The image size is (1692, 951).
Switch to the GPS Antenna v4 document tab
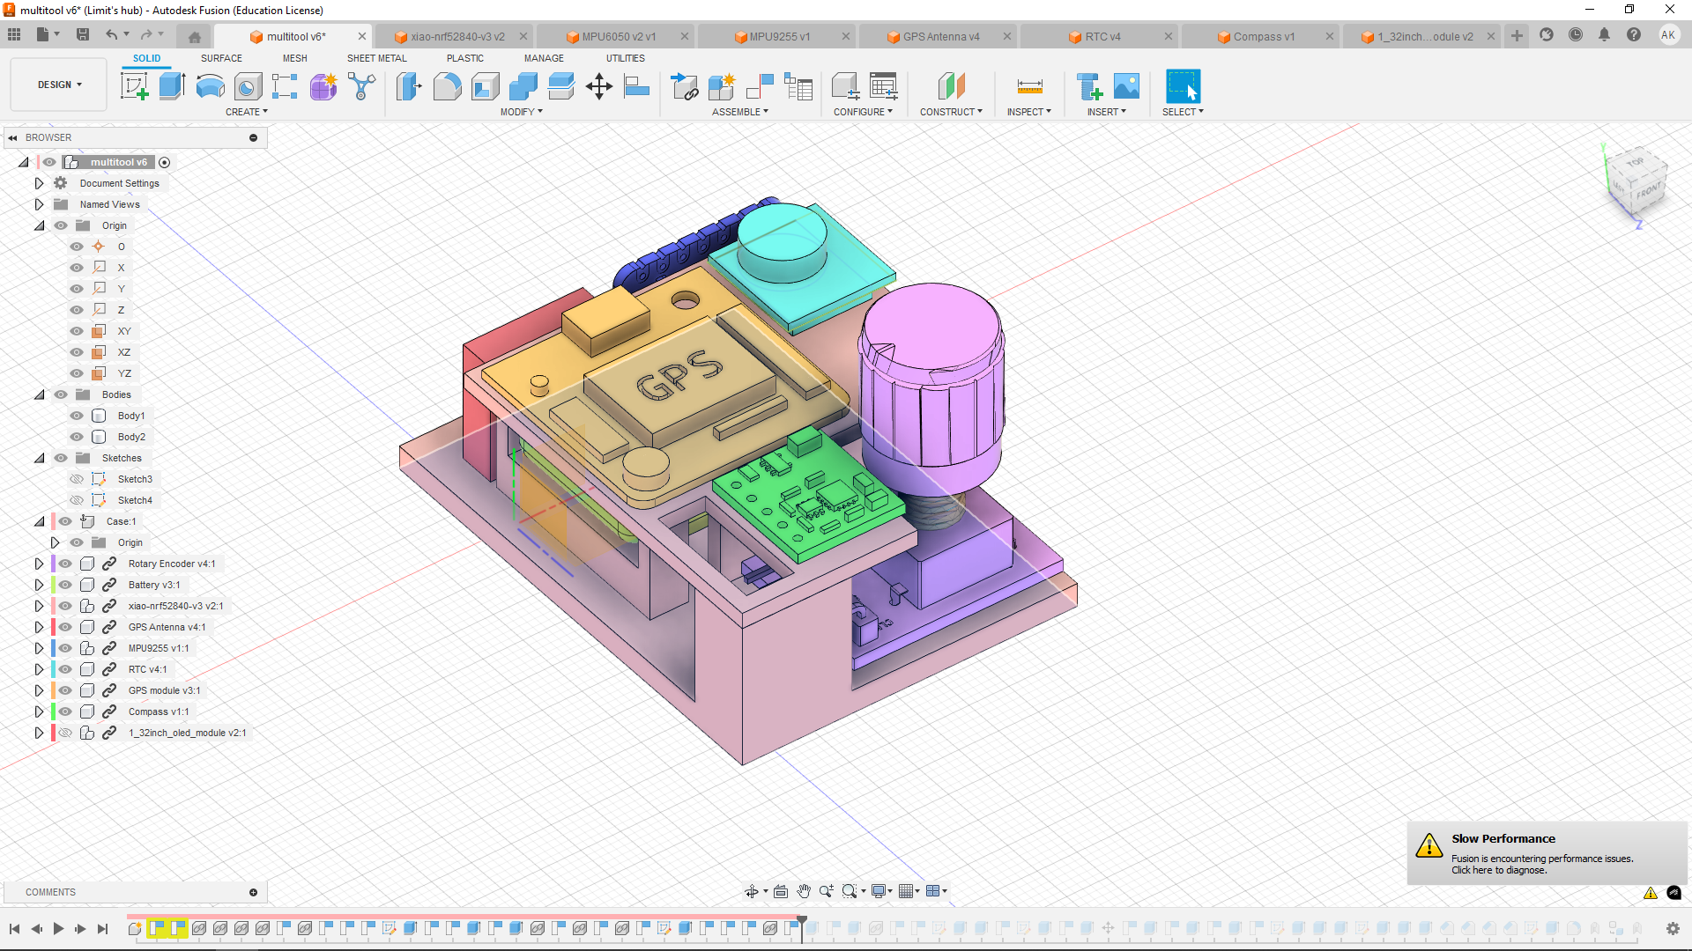(940, 36)
